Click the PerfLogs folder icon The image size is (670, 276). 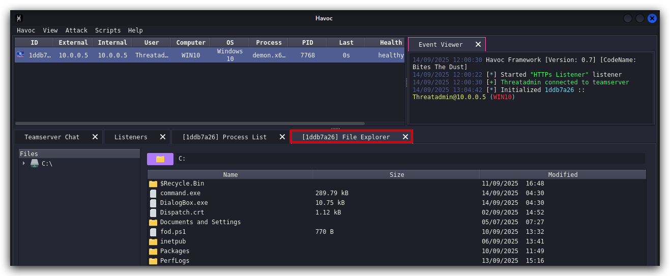click(x=153, y=261)
